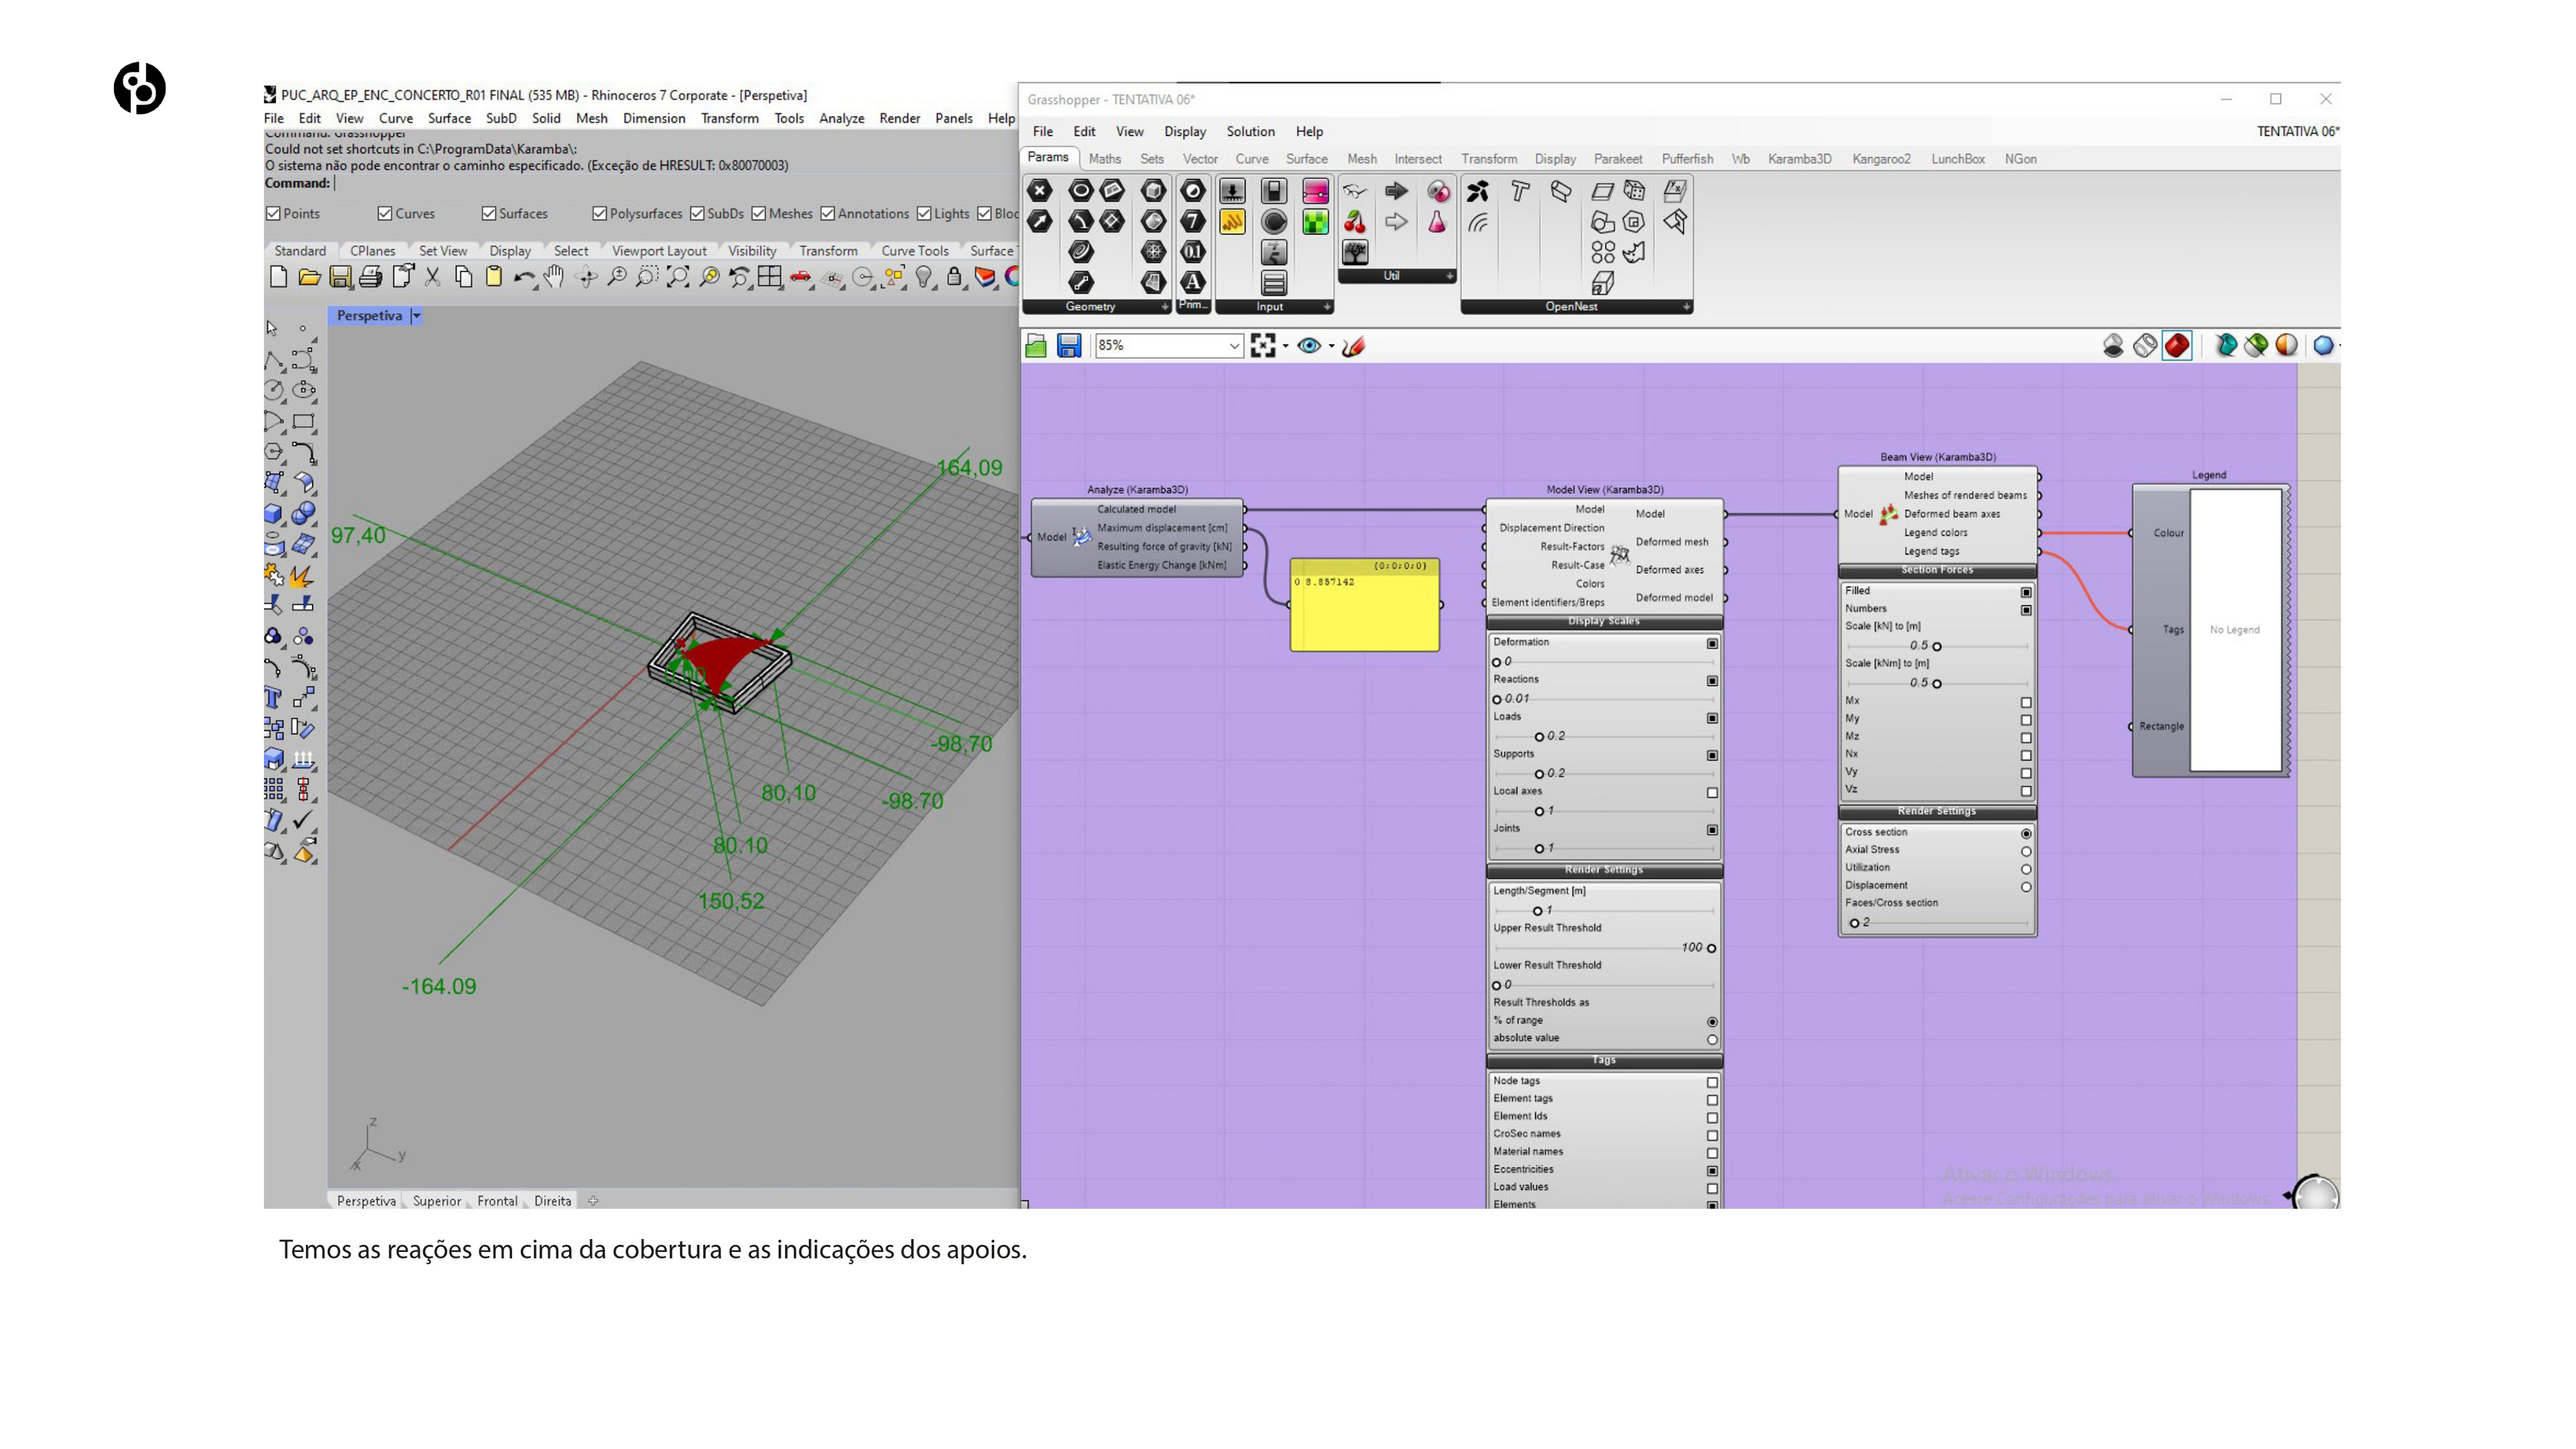Switch to the Superior viewport tab
Viewport: 2576px width, 1449px height.
(x=437, y=1201)
